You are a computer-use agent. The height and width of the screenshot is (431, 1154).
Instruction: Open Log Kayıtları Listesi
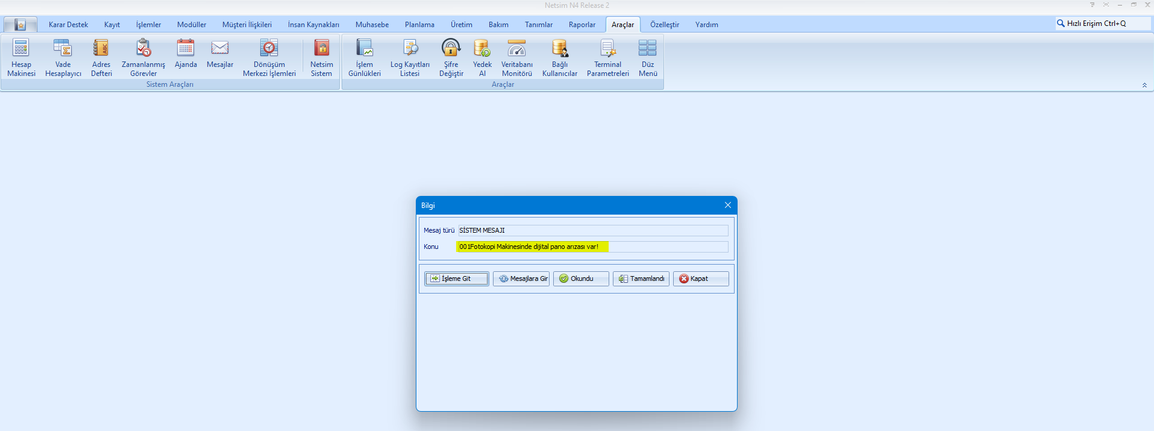(410, 58)
